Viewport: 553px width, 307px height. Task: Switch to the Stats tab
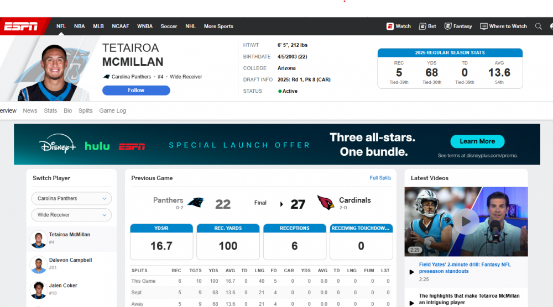[50, 111]
